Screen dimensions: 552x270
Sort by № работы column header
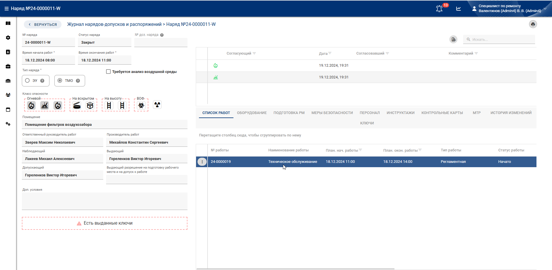coord(220,150)
